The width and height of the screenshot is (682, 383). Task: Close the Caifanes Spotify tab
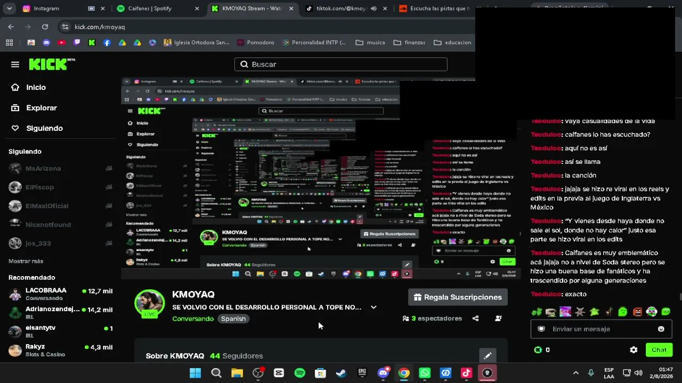(x=197, y=9)
